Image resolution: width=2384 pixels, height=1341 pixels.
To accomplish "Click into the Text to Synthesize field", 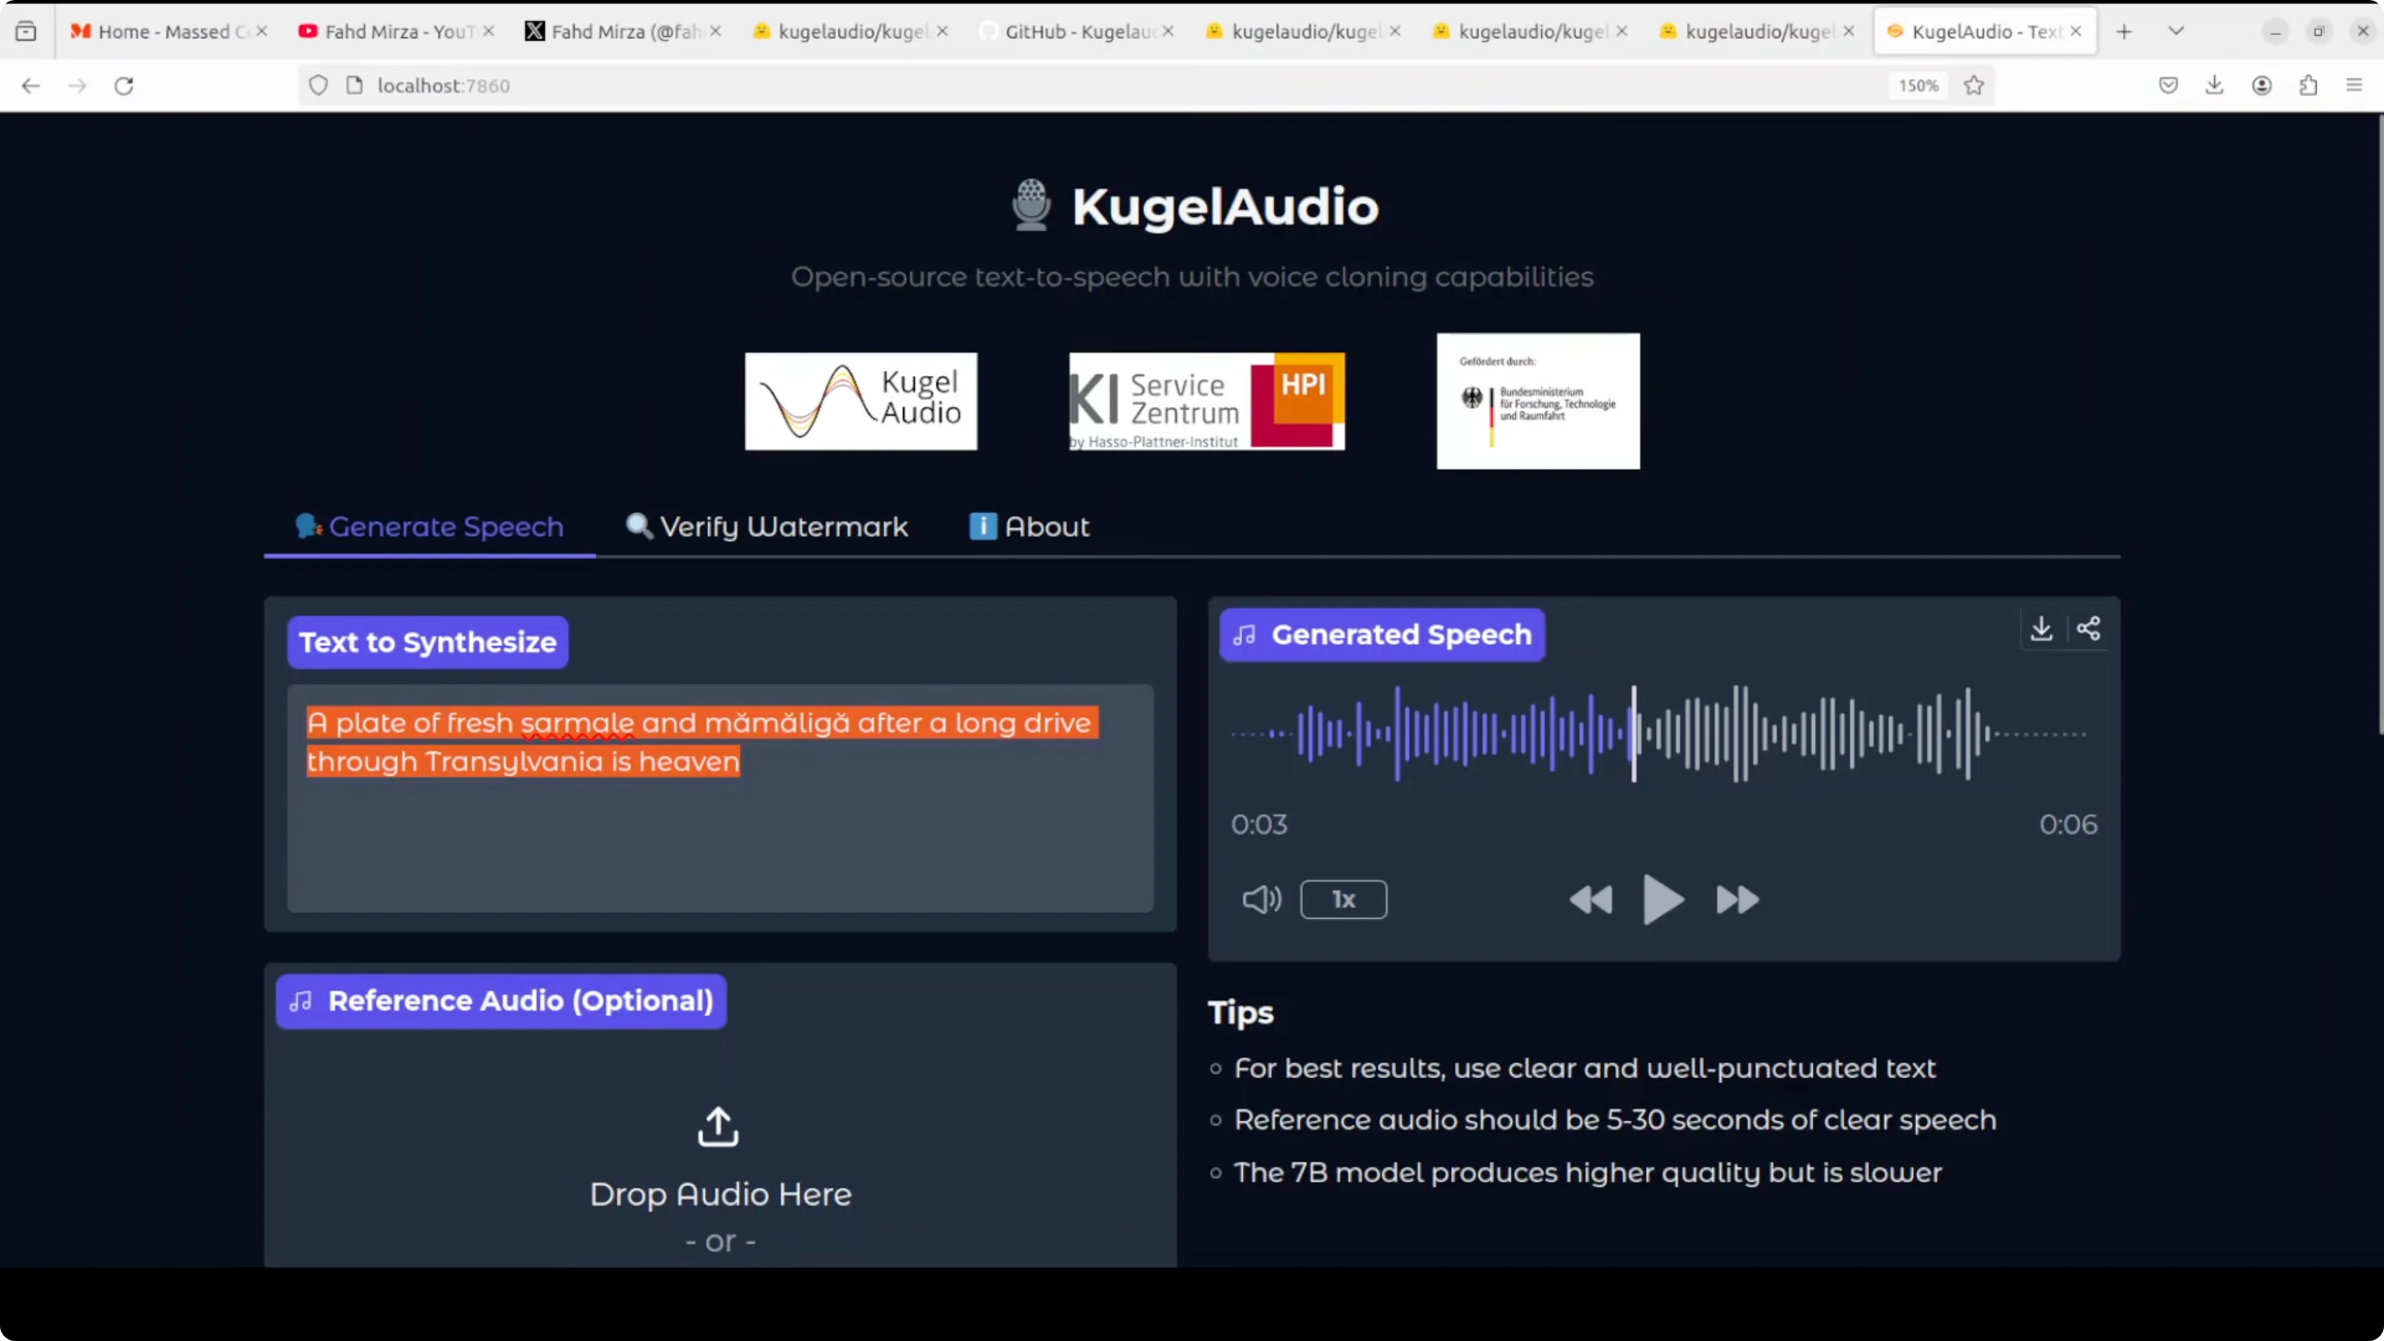I will [720, 833].
